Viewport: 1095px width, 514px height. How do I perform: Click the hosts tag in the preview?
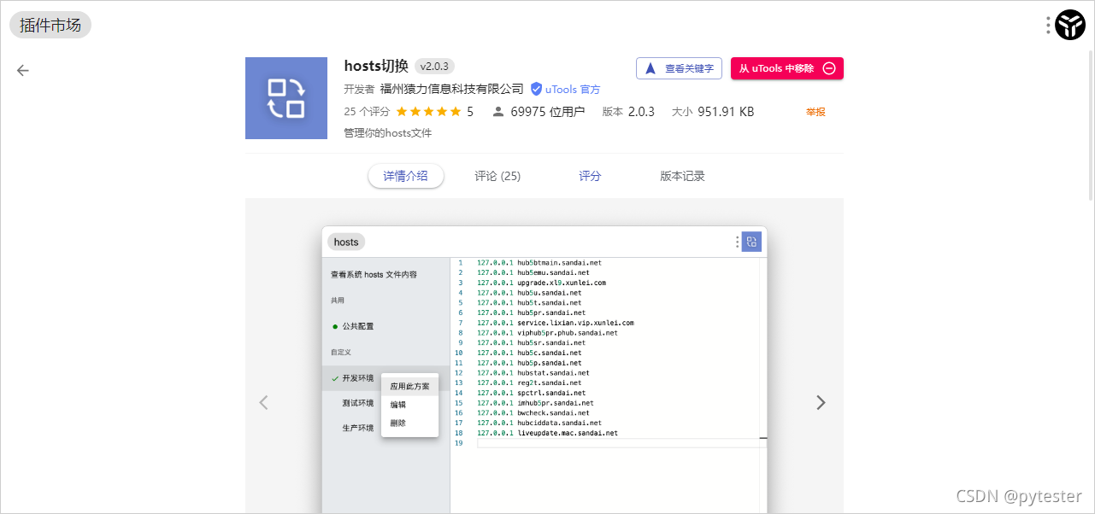pos(346,242)
